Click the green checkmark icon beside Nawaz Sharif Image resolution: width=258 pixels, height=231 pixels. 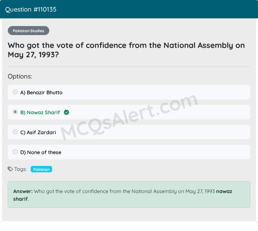coord(66,113)
